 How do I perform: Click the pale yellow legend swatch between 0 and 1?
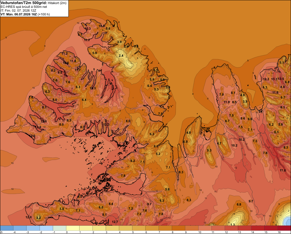pos(73,228)
